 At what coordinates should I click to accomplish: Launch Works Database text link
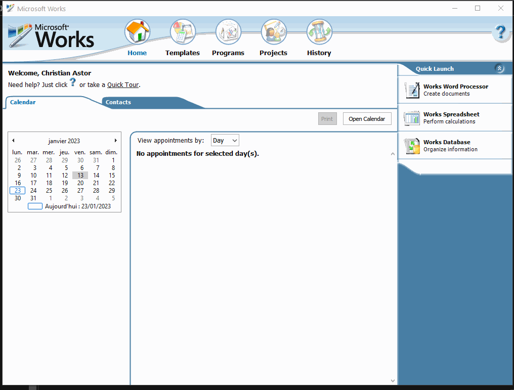coord(447,142)
